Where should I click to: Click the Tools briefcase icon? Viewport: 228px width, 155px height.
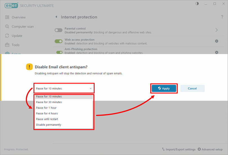coord(7,45)
